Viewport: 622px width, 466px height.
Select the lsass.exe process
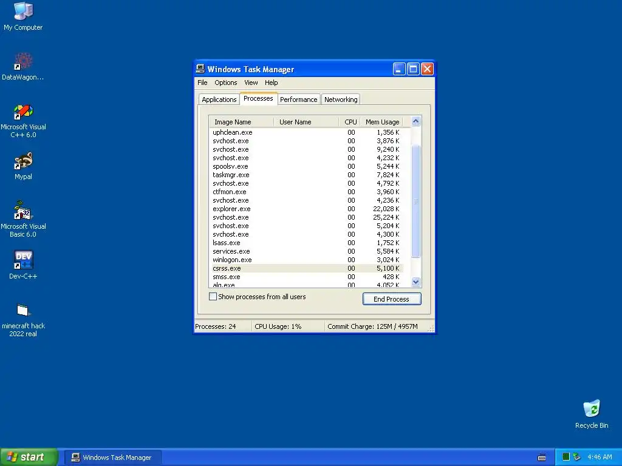pyautogui.click(x=306, y=243)
